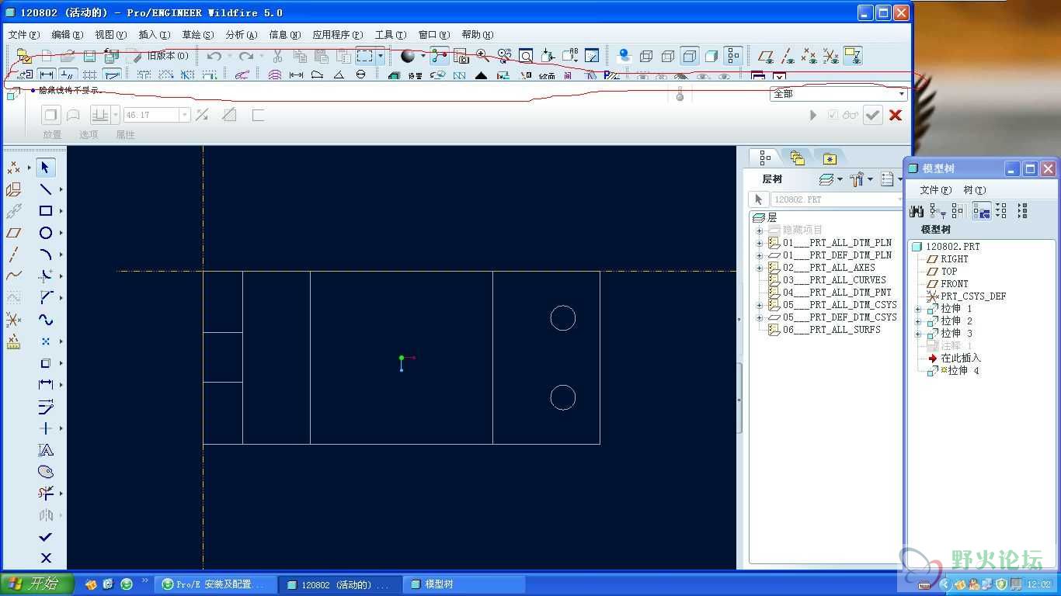The image size is (1061, 596).
Task: Click the 开始 Start button
Action: [x=37, y=584]
